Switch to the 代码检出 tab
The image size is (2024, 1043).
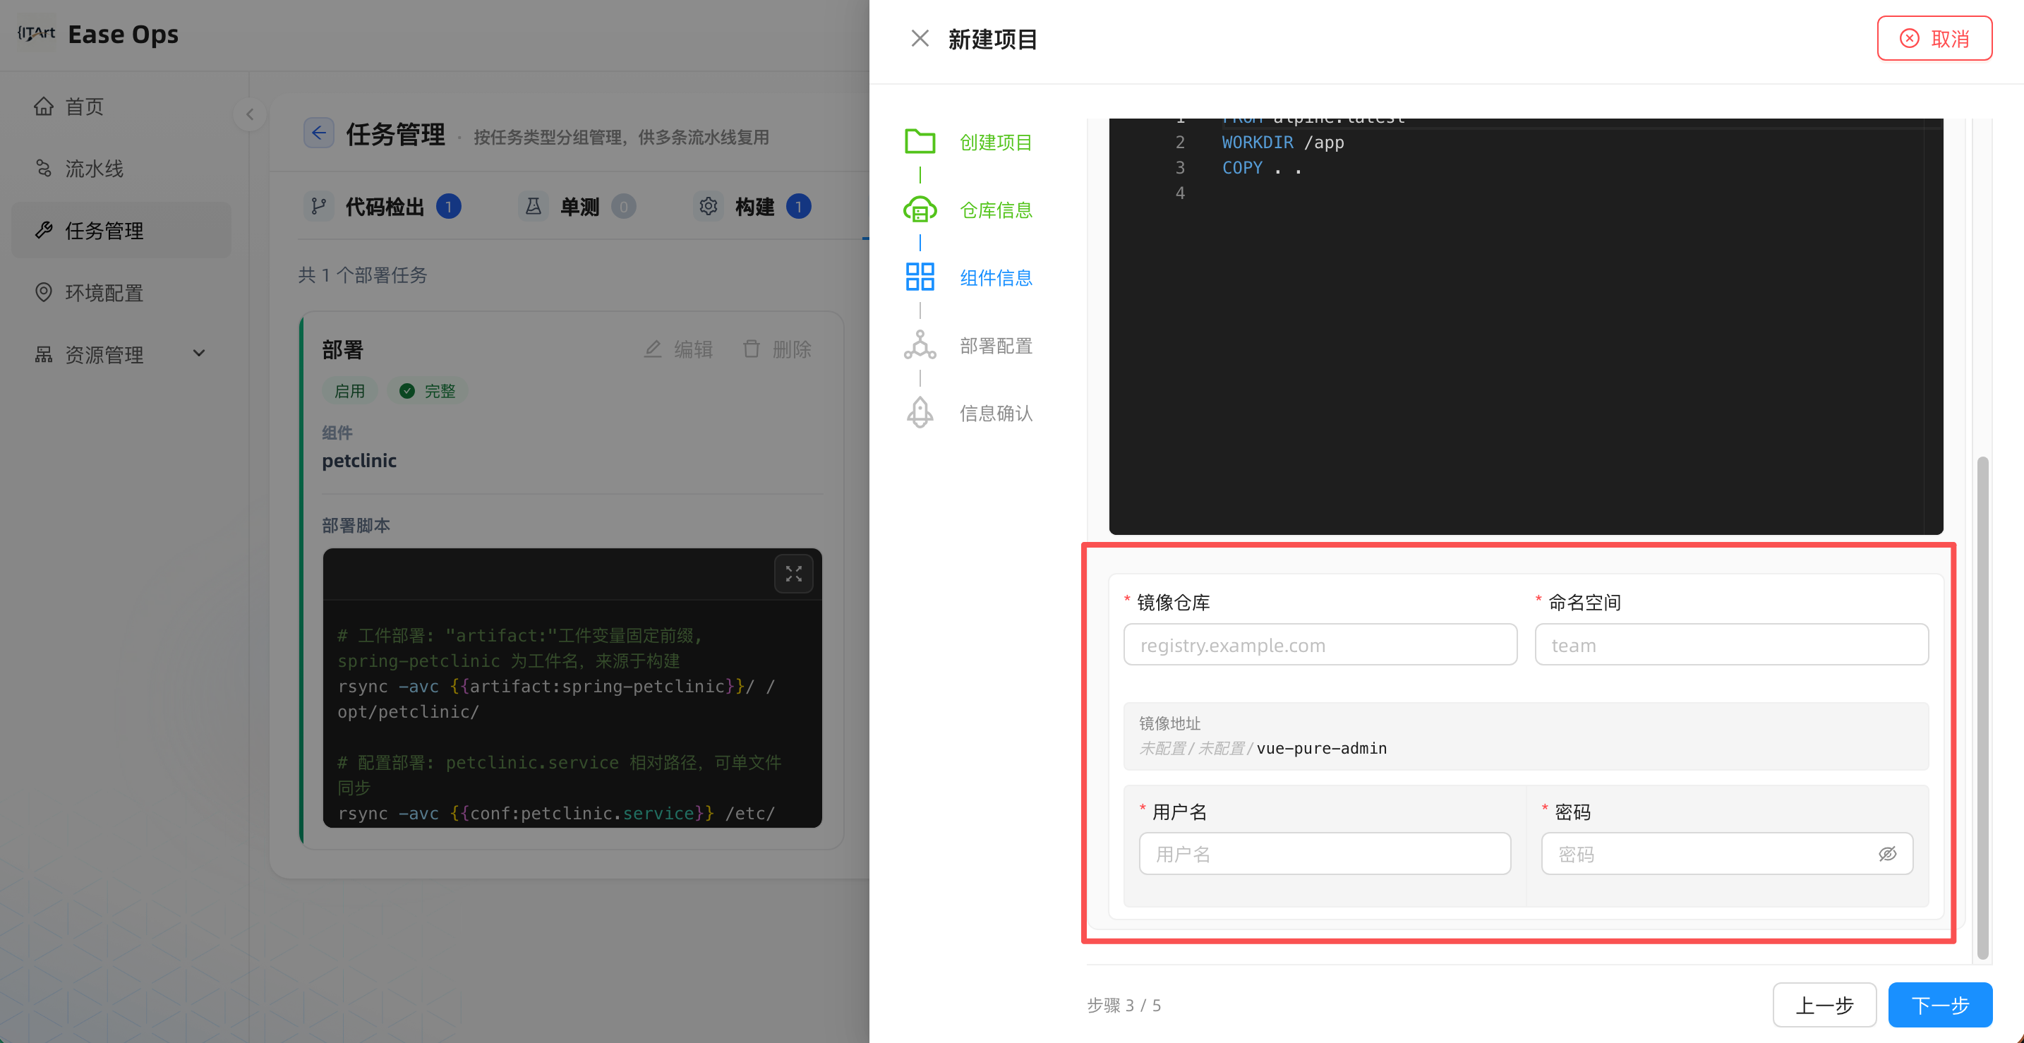coord(383,207)
